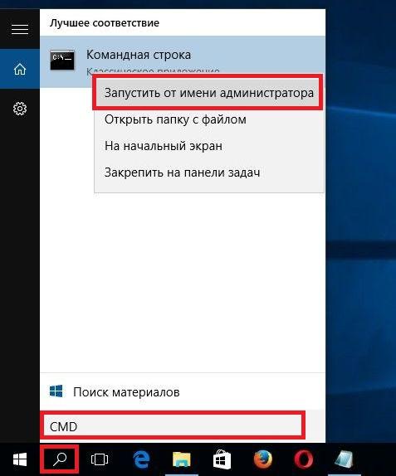Click the CMD search input field
Image resolution: width=396 pixels, height=476 pixels.
click(173, 426)
